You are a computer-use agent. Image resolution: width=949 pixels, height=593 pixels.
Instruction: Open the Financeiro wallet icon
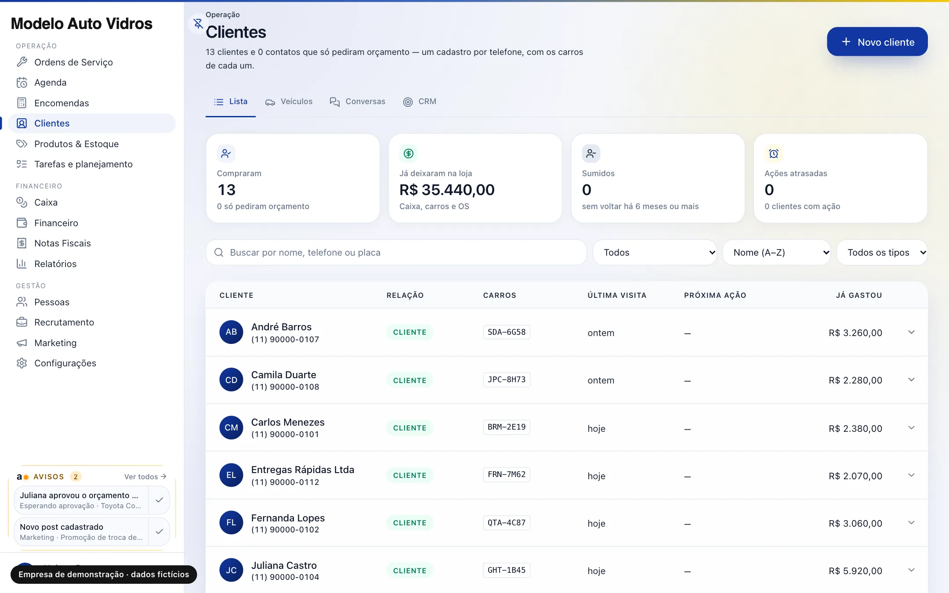[22, 223]
